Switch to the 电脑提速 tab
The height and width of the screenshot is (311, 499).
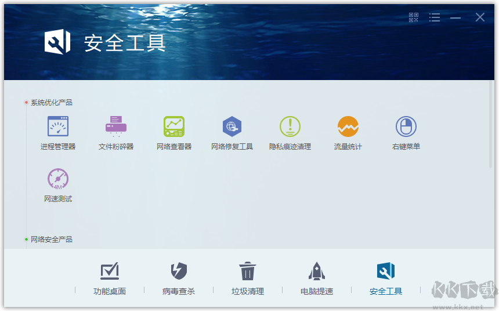317,279
